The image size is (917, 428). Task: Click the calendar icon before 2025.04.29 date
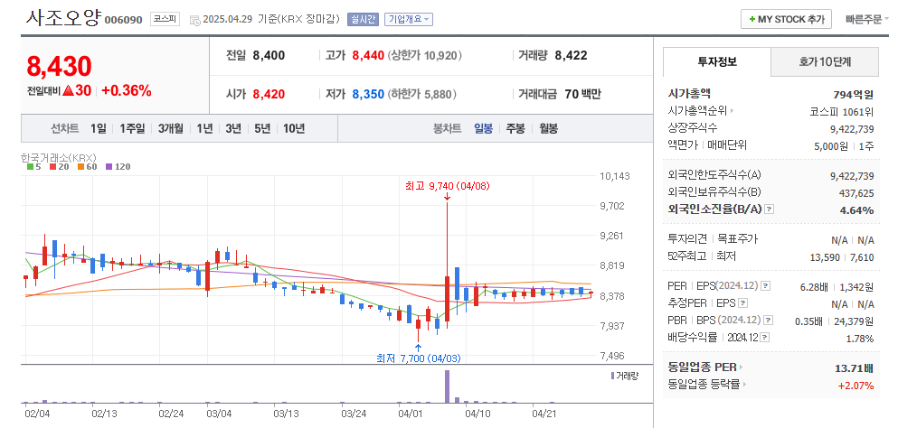[194, 20]
